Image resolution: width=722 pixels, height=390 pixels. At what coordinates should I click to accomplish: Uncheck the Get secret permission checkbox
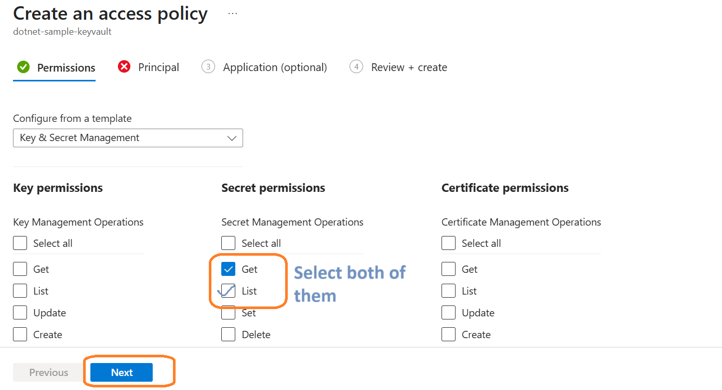click(229, 269)
